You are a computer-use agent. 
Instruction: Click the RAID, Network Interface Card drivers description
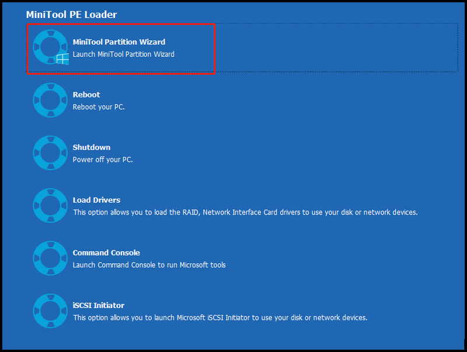[x=245, y=212]
